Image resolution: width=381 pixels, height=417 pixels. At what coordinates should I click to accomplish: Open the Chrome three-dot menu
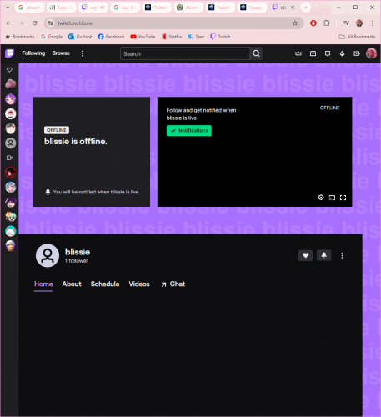pos(373,23)
